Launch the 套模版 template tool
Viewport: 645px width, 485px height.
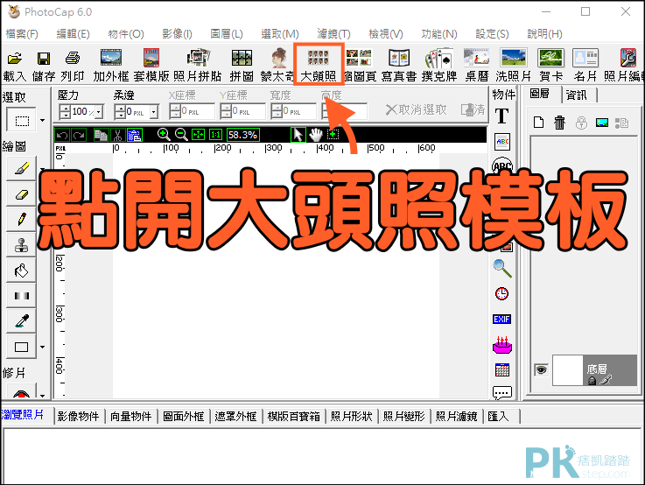[x=151, y=66]
